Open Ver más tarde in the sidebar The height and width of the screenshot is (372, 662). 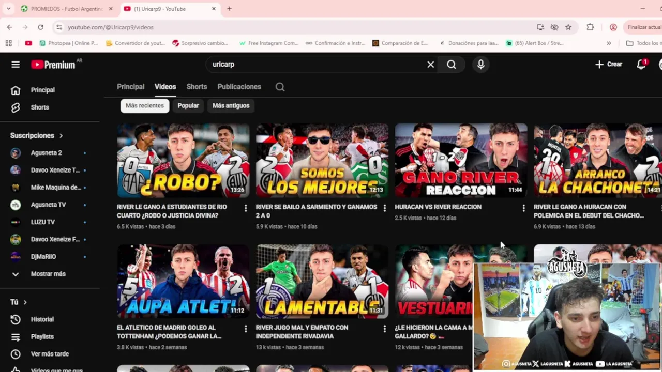click(x=50, y=354)
